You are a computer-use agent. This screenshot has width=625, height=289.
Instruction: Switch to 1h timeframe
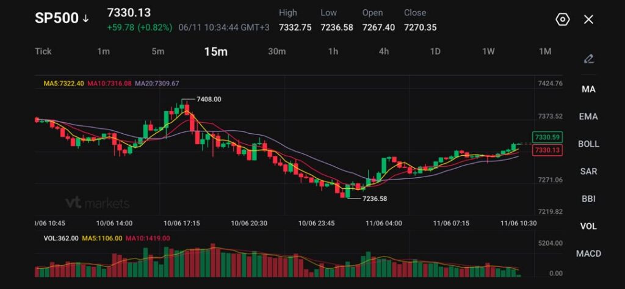[333, 51]
